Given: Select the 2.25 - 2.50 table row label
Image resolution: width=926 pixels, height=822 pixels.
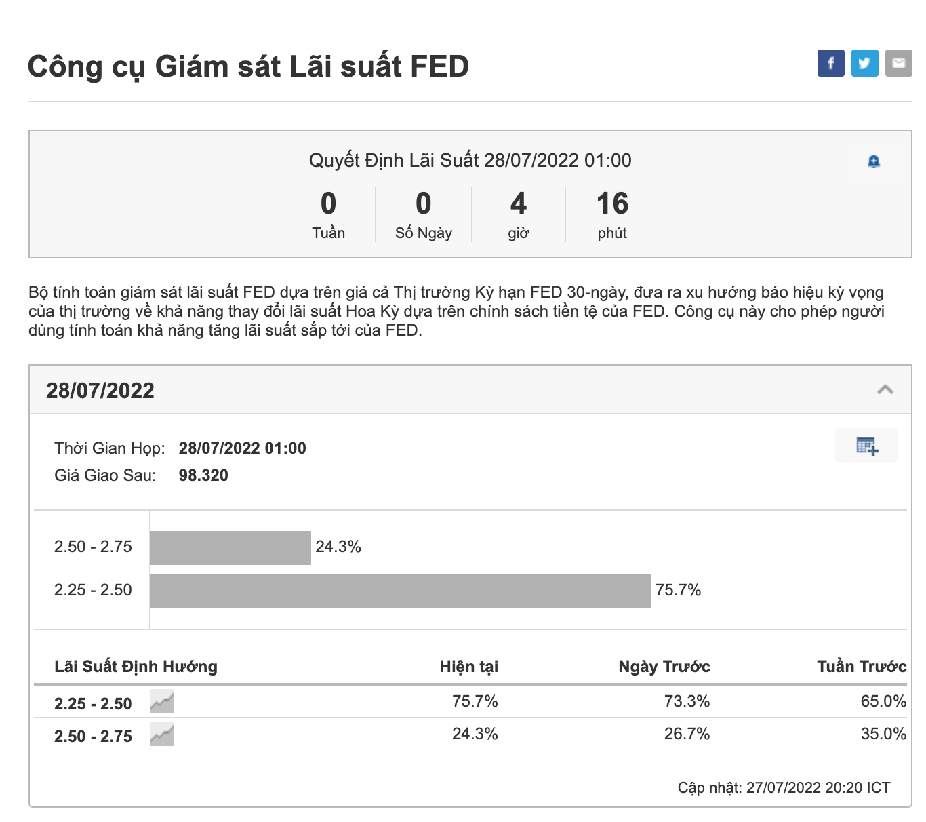Looking at the screenshot, I should tap(93, 703).
